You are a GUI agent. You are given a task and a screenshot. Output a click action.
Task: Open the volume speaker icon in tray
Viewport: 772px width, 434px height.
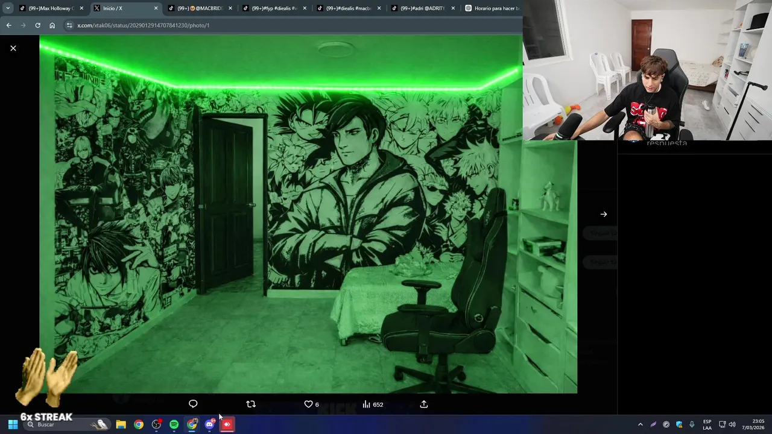coord(732,424)
